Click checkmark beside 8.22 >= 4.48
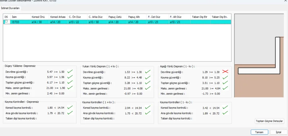The width and height of the screenshot is (288, 136). 148,77
